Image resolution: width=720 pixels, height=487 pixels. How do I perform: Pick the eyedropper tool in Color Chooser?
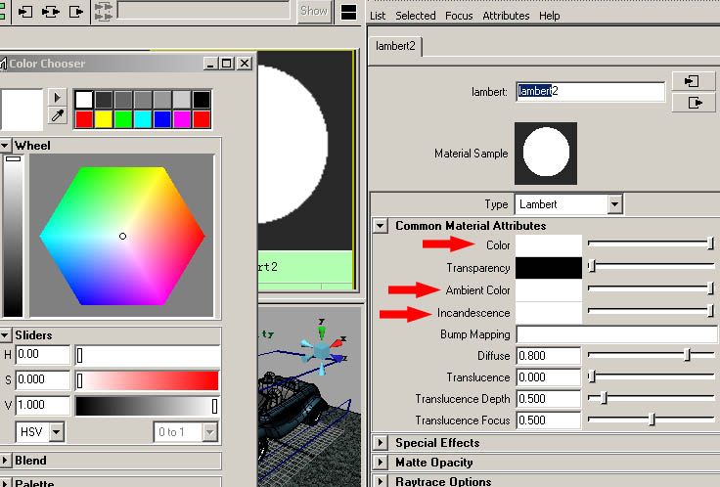click(58, 115)
